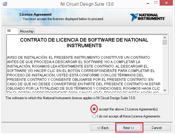Minimize the NI Circuit Design Suite window
The width and height of the screenshot is (175, 134).
coord(148,4)
